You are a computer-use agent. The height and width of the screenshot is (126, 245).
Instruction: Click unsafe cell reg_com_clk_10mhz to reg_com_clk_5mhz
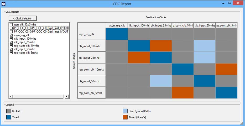(226, 69)
